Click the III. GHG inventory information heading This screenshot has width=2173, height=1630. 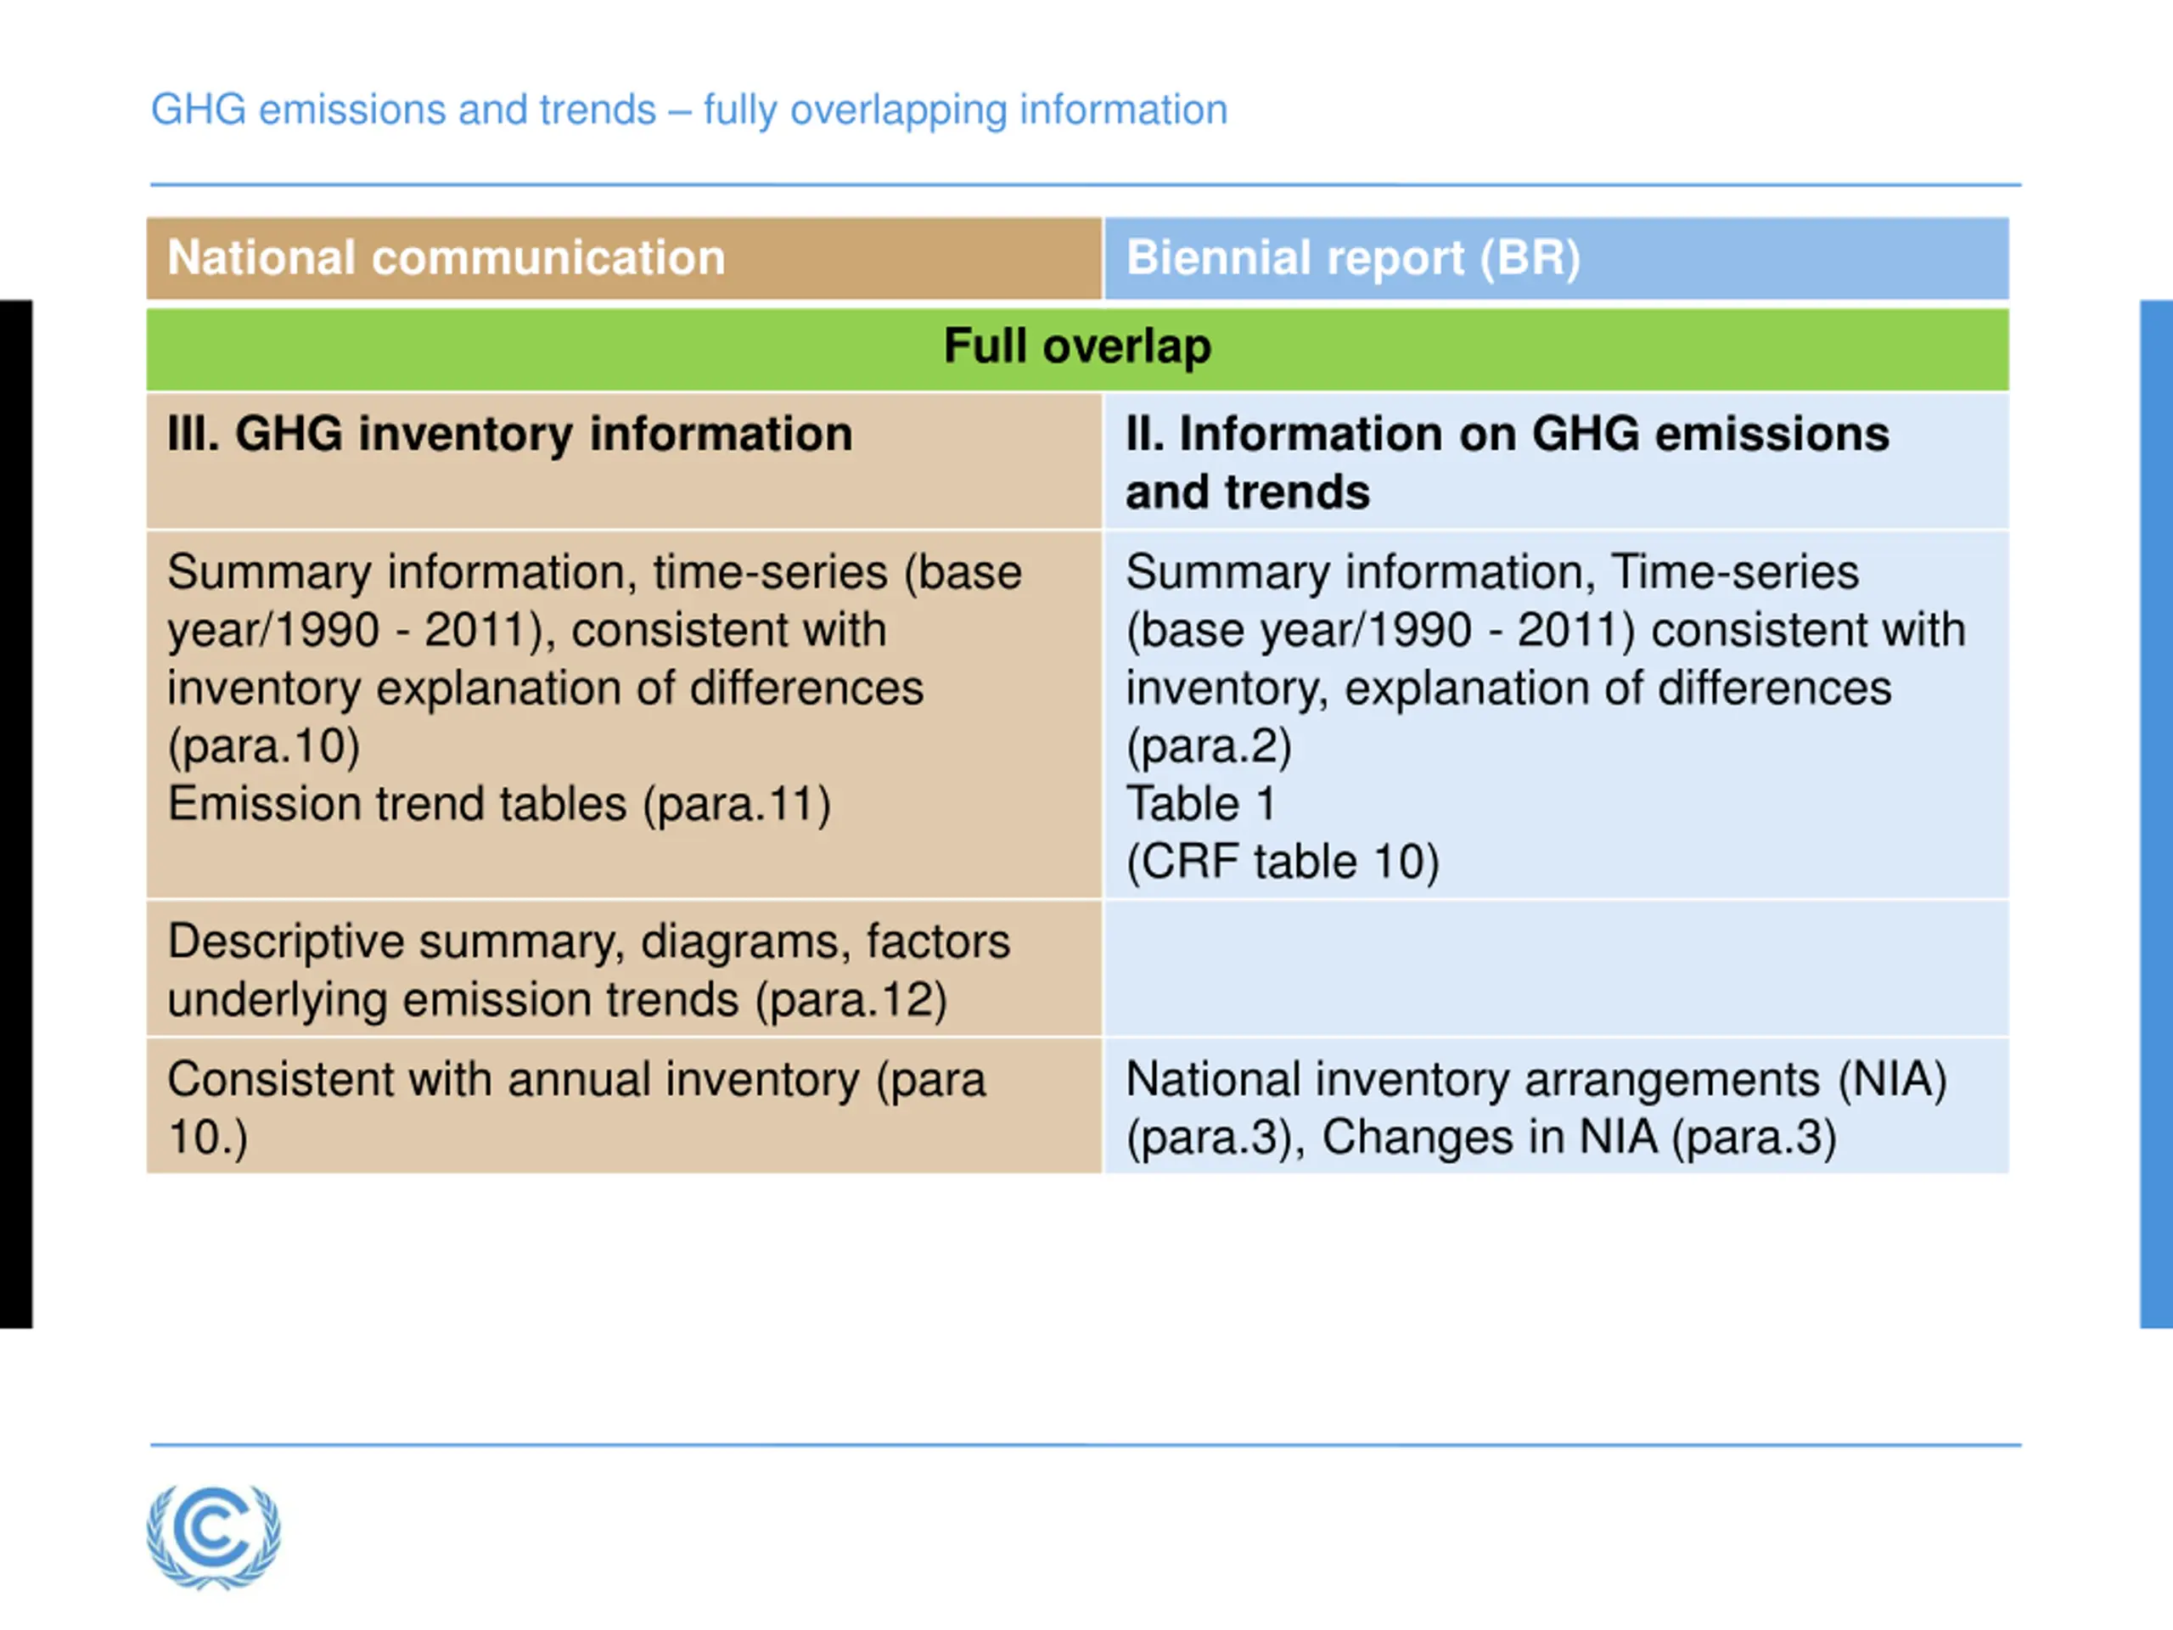point(510,435)
